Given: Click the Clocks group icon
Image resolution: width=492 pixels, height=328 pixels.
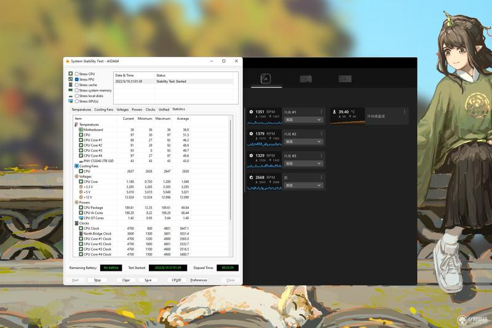Looking at the screenshot, I should tap(76, 223).
